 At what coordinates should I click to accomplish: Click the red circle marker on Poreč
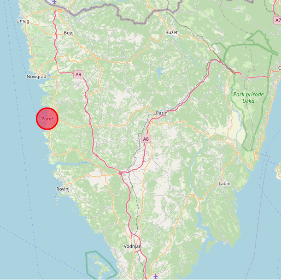pos(47,119)
